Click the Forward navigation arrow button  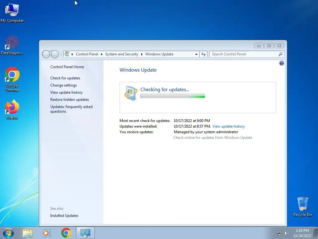55,54
